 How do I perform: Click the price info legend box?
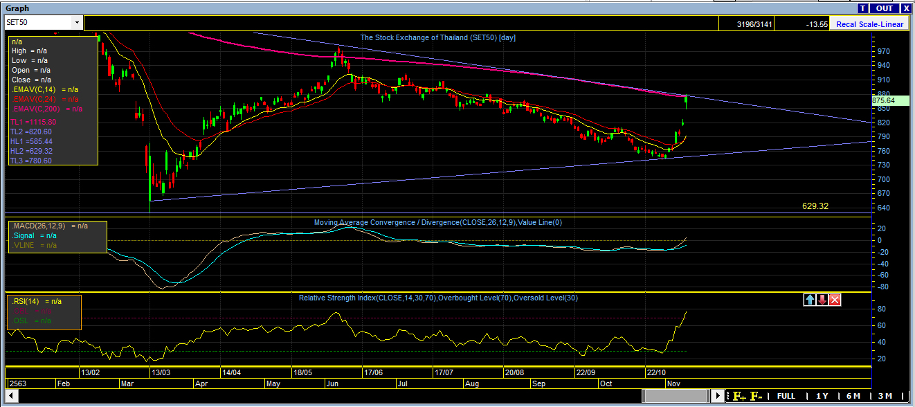coord(53,100)
